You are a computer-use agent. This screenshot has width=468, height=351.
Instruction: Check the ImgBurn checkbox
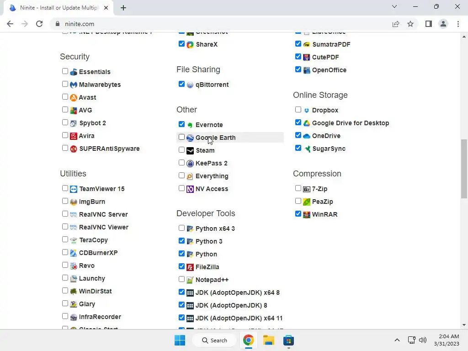pyautogui.click(x=65, y=201)
